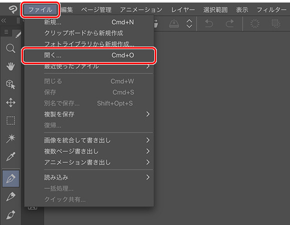Open the ファイル menu
Image resolution: width=290 pixels, height=225 pixels.
[40, 10]
